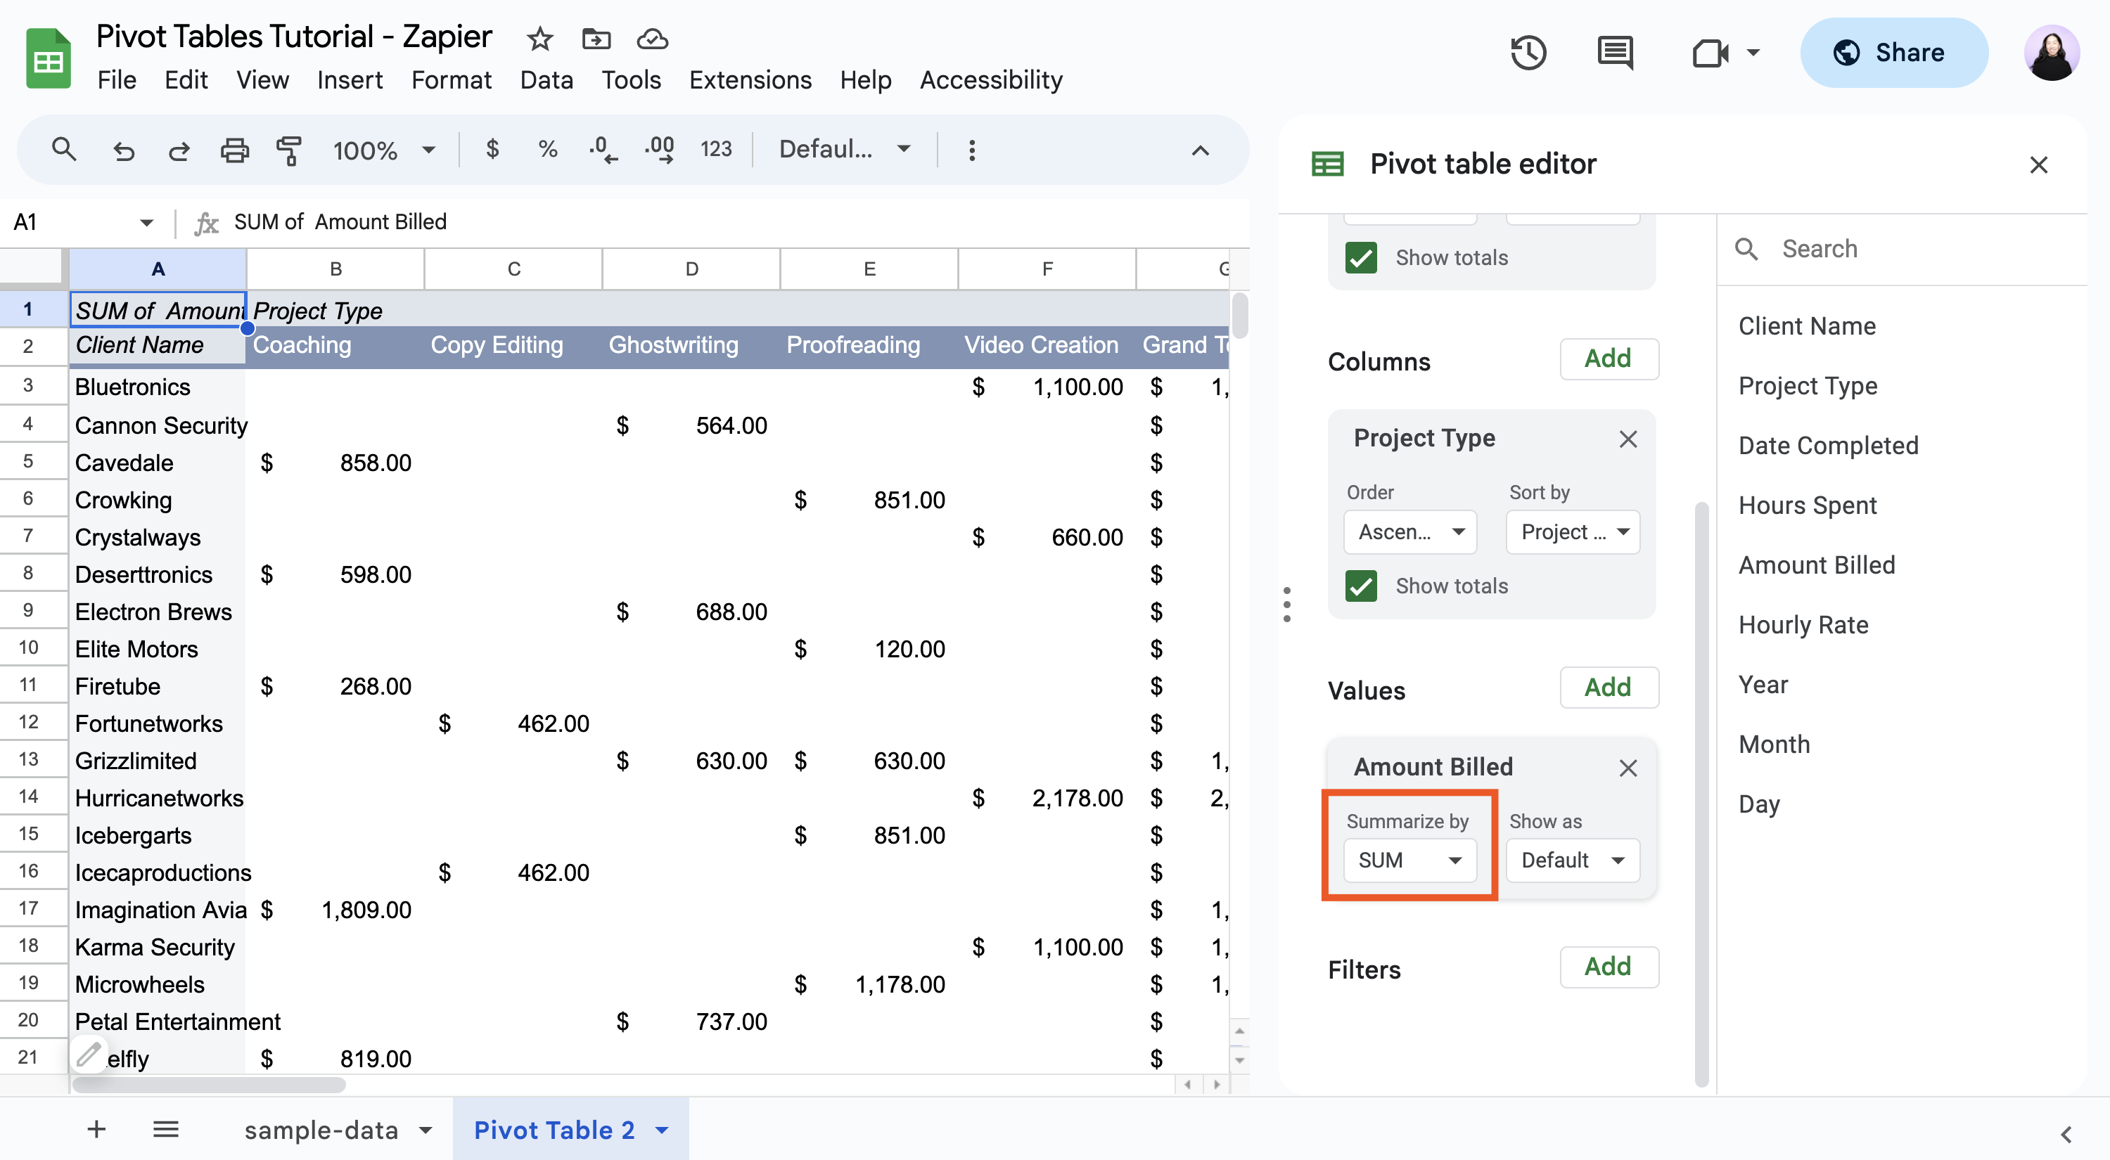Click the Amount Billed field in sidebar
Screen dimensions: 2110x1160
pos(1817,563)
